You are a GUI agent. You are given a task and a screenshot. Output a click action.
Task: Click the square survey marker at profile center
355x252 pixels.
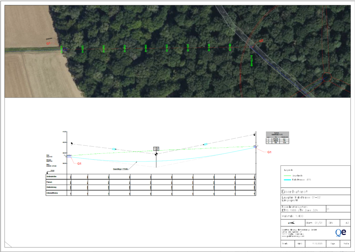click(x=156, y=149)
